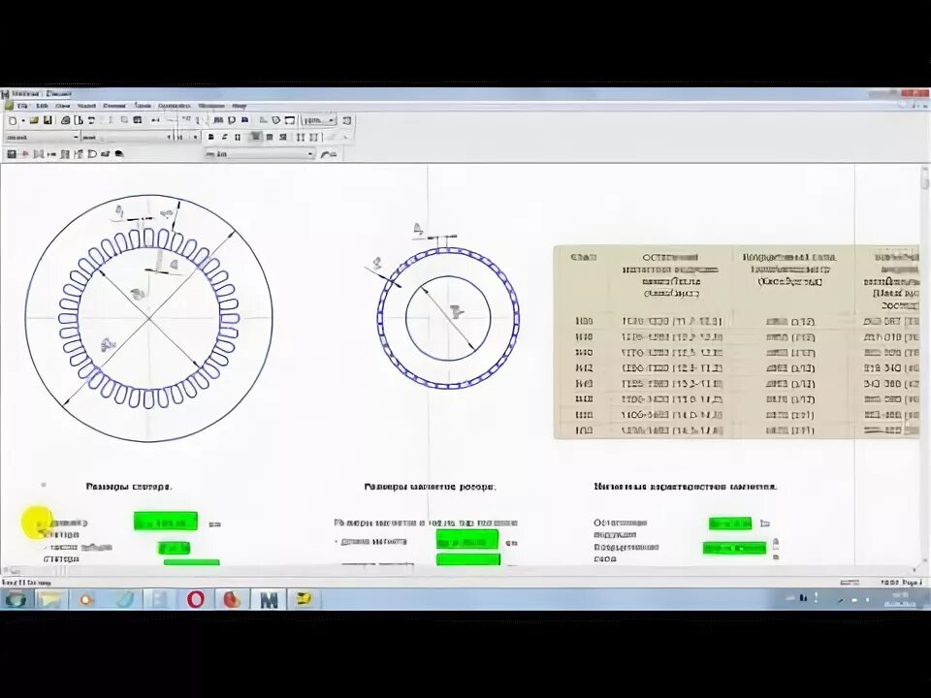Insert Unit icon in standard toolbar
This screenshot has height=698, width=931.
[232, 120]
